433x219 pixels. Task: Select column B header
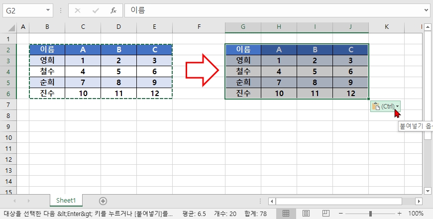click(x=47, y=27)
